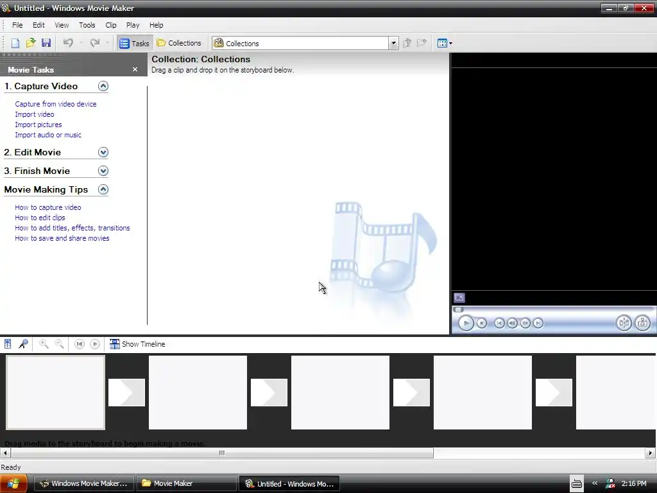Click the storyboard horizontal scrollbar thumb

222,453
